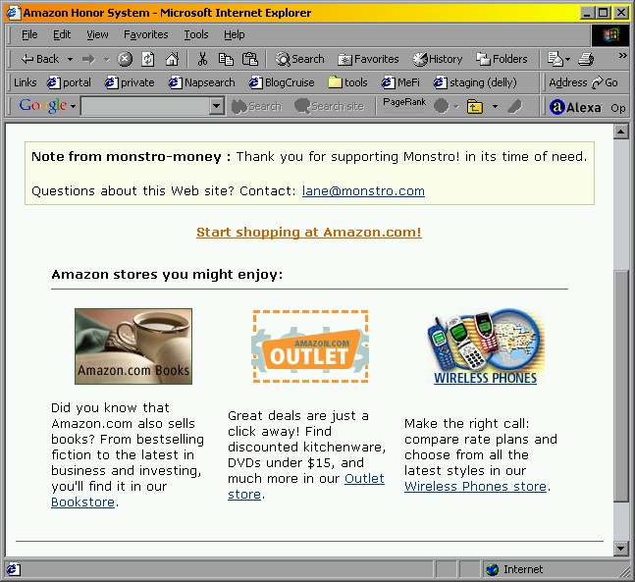Click the Paste clipboard icon

(249, 59)
